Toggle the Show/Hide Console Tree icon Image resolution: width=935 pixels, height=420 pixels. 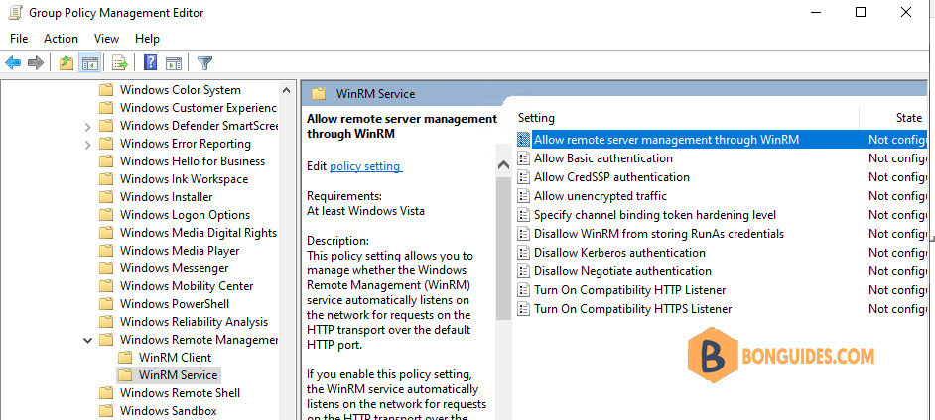90,63
